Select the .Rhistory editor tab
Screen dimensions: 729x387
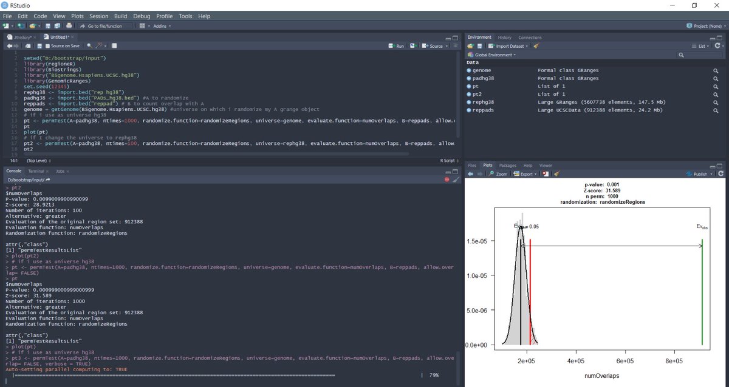click(24, 37)
